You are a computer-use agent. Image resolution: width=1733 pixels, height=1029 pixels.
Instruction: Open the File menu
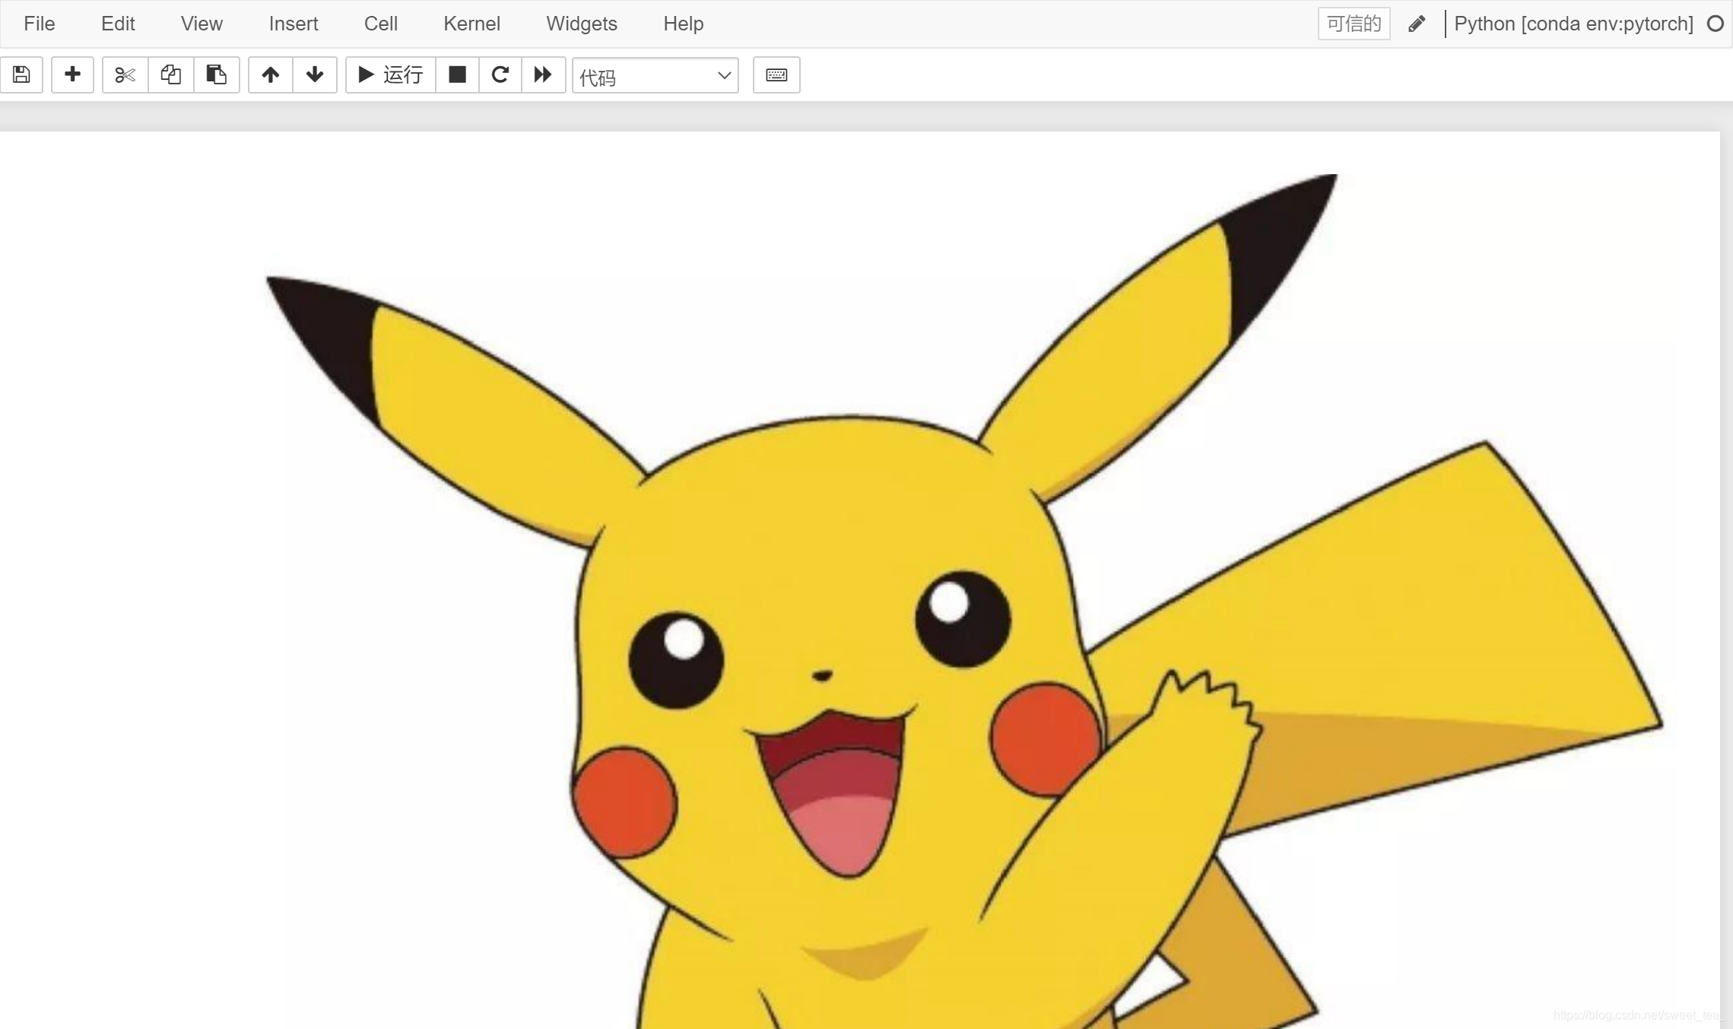[x=40, y=24]
